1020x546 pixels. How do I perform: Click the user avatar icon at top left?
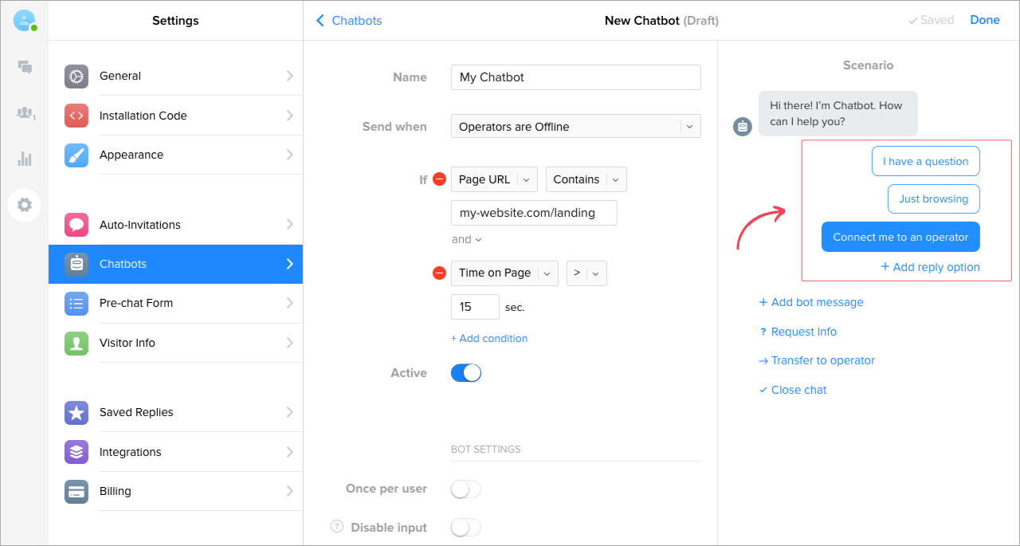25,21
